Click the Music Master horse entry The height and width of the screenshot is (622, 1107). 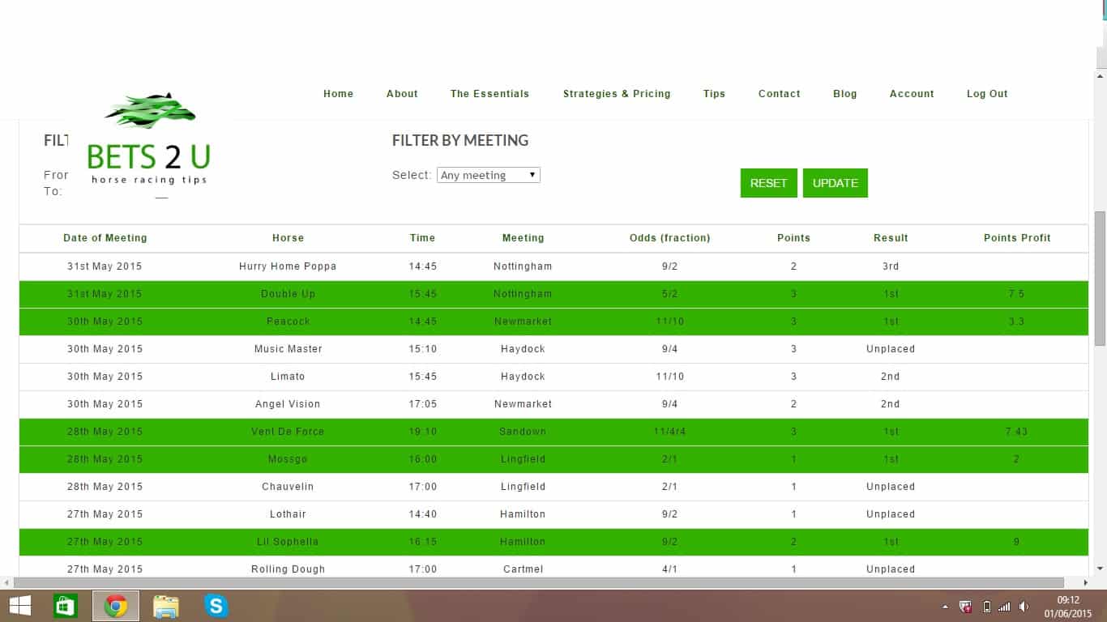pos(289,349)
